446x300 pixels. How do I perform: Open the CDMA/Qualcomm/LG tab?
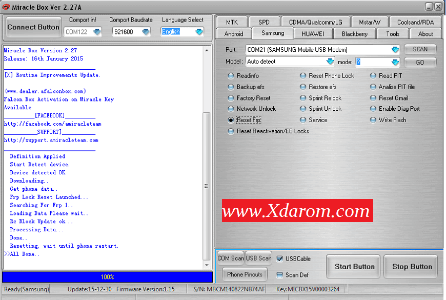(315, 22)
